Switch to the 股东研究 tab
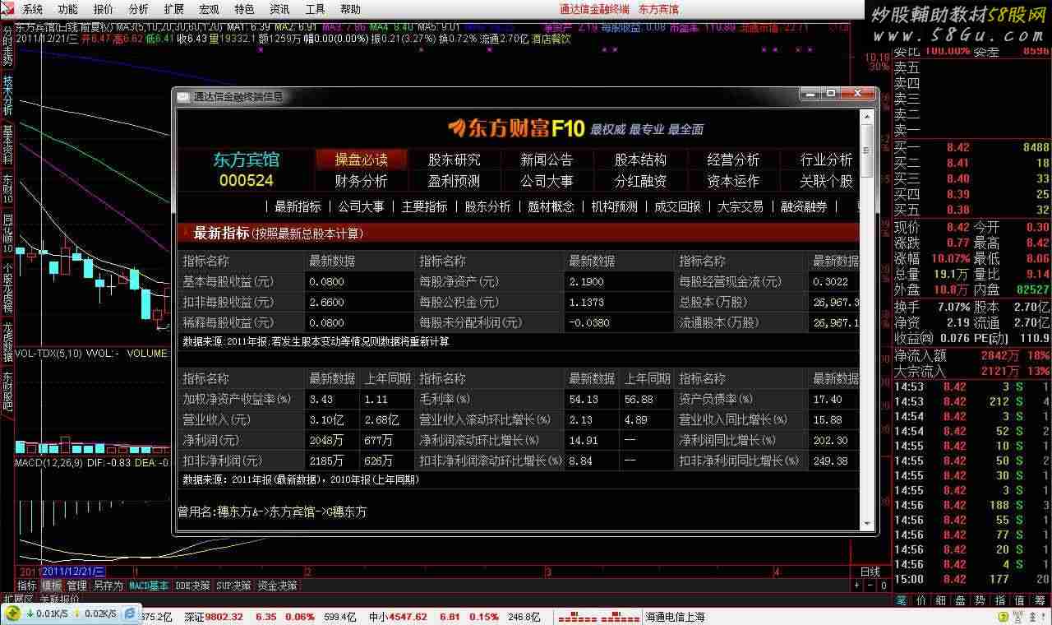Viewport: 1052px width, 625px height. (x=454, y=160)
